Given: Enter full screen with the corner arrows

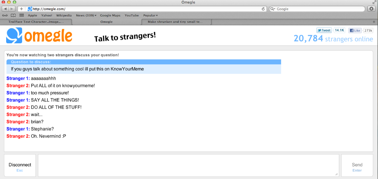Looking at the screenshot, I should tap(374, 3).
